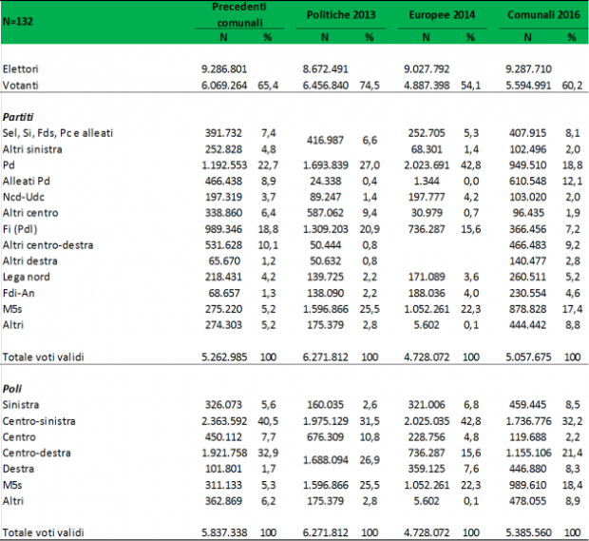The width and height of the screenshot is (589, 541).
Task: Click turnout percentage 60,2
Action: pyautogui.click(x=572, y=86)
